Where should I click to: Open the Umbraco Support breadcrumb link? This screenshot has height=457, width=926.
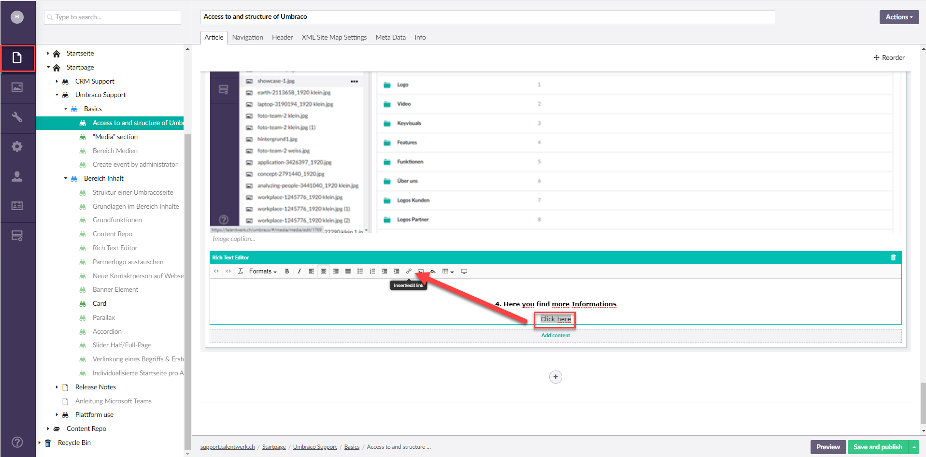[x=315, y=447]
